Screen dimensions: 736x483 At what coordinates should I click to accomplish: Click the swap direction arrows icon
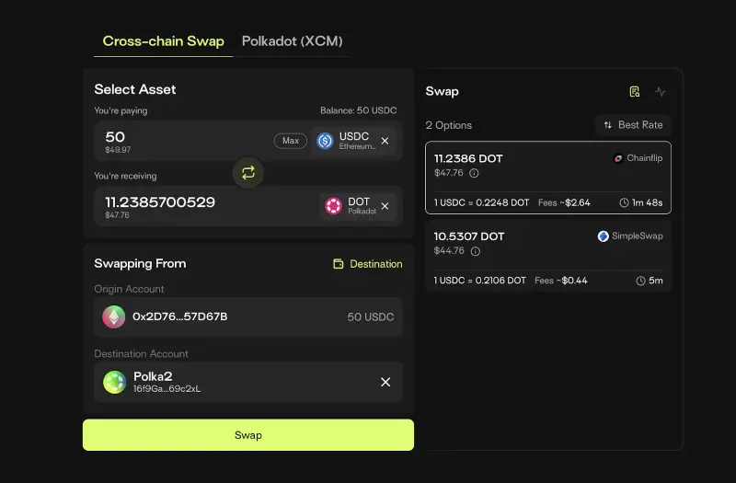(247, 172)
